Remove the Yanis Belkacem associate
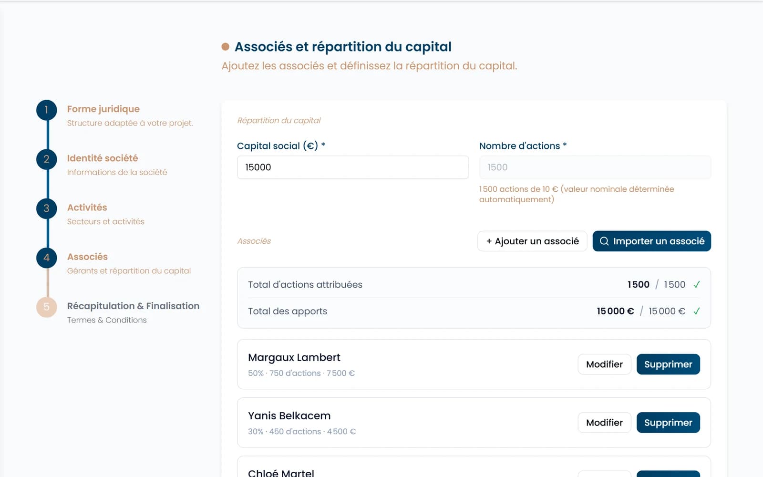 tap(668, 423)
